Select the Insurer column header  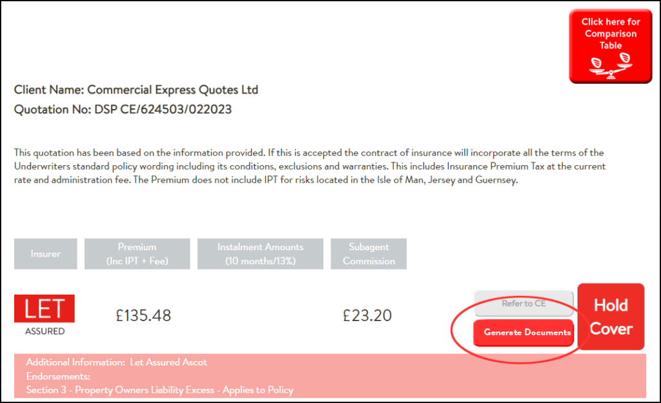(x=45, y=254)
